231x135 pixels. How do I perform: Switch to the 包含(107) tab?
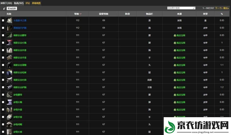19,3
